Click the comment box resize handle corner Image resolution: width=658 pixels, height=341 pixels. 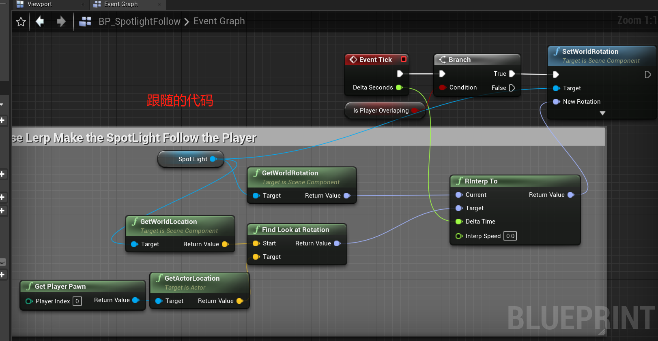602,332
